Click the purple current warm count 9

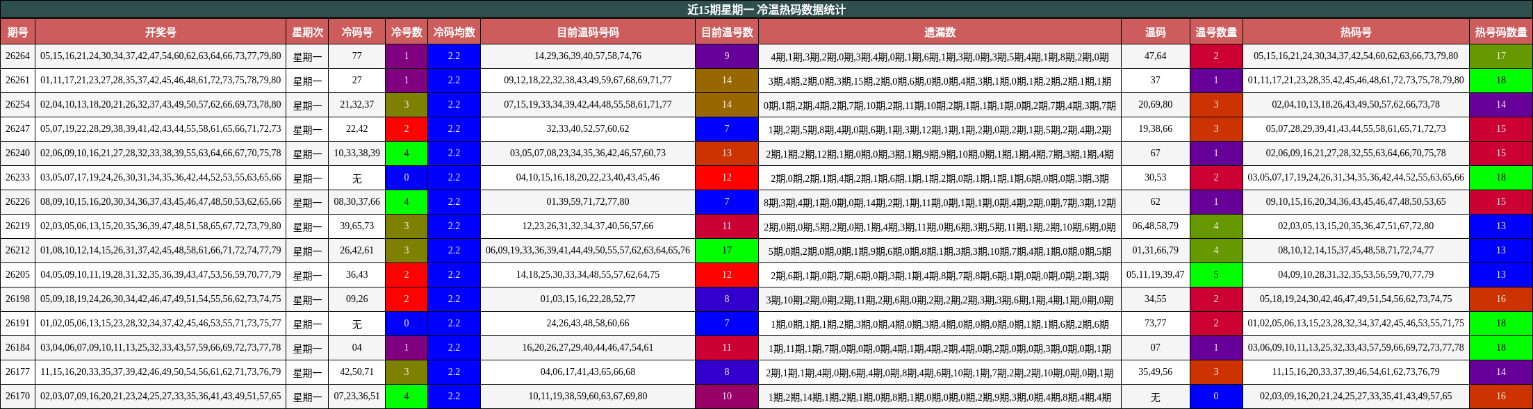pyautogui.click(x=727, y=56)
